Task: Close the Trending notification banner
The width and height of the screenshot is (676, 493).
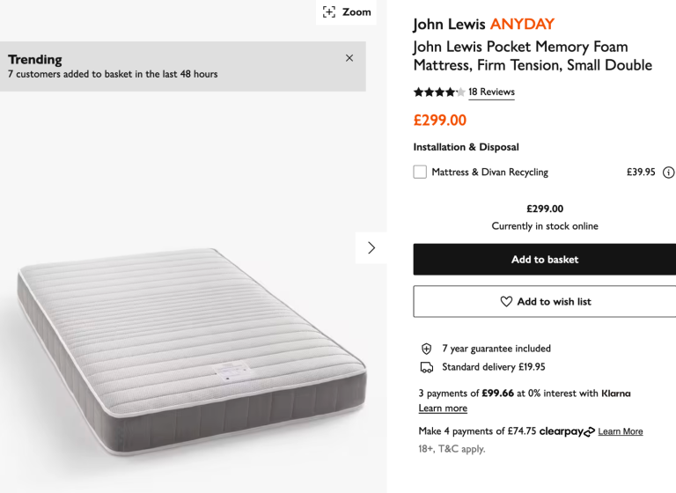Action: point(349,58)
